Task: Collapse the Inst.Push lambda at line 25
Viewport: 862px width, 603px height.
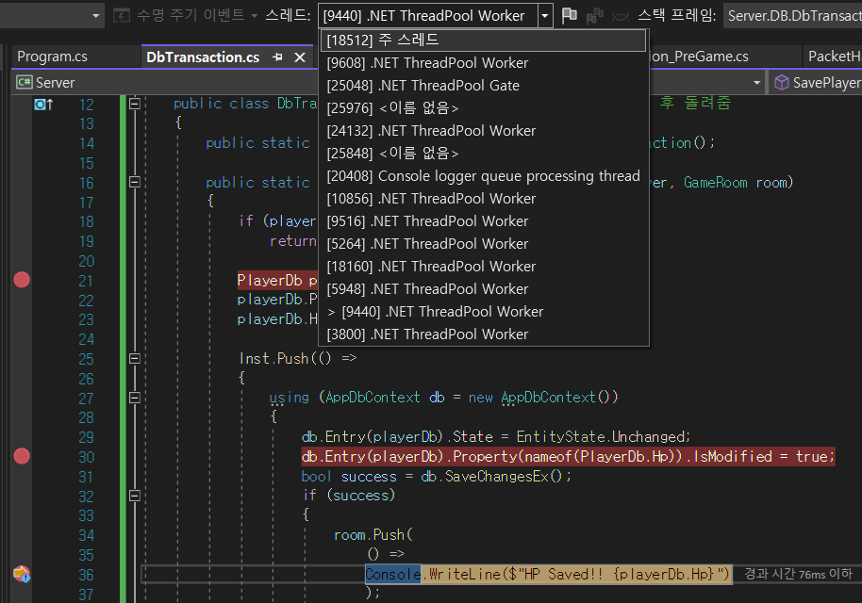Action: (x=135, y=359)
